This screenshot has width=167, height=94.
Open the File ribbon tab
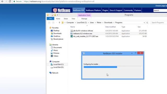point(50,19)
